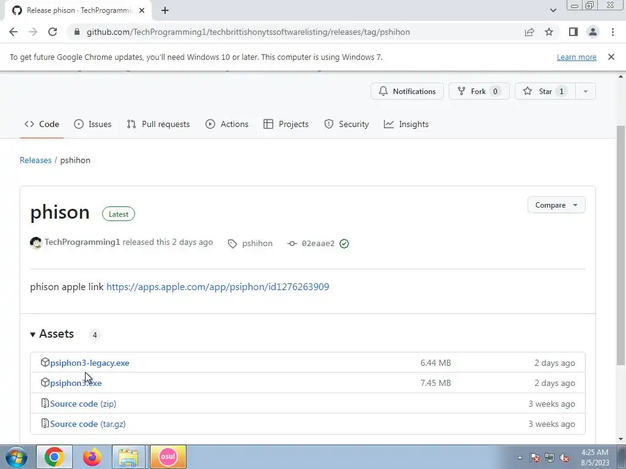The width and height of the screenshot is (626, 469).
Task: Click the green verified check badge
Action: (x=344, y=243)
